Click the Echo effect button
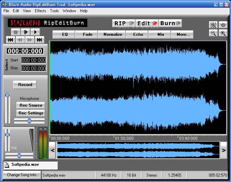This screenshot has width=231, height=182. 137,34
